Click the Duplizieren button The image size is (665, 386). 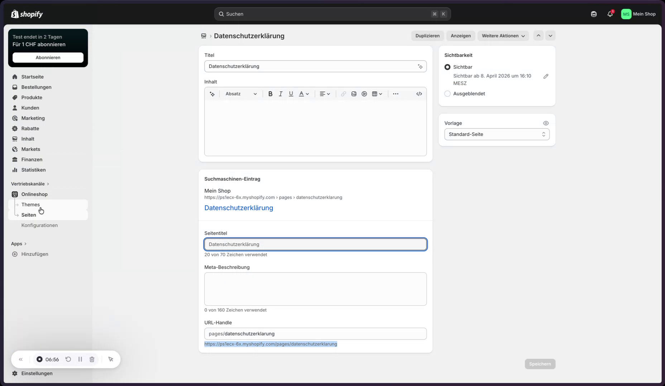pyautogui.click(x=427, y=36)
